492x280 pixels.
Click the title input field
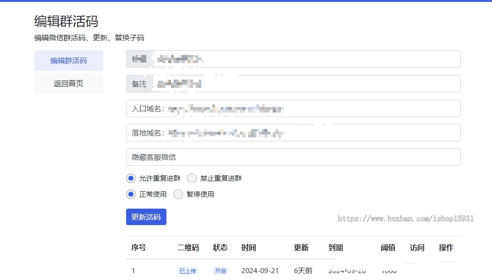pos(306,59)
